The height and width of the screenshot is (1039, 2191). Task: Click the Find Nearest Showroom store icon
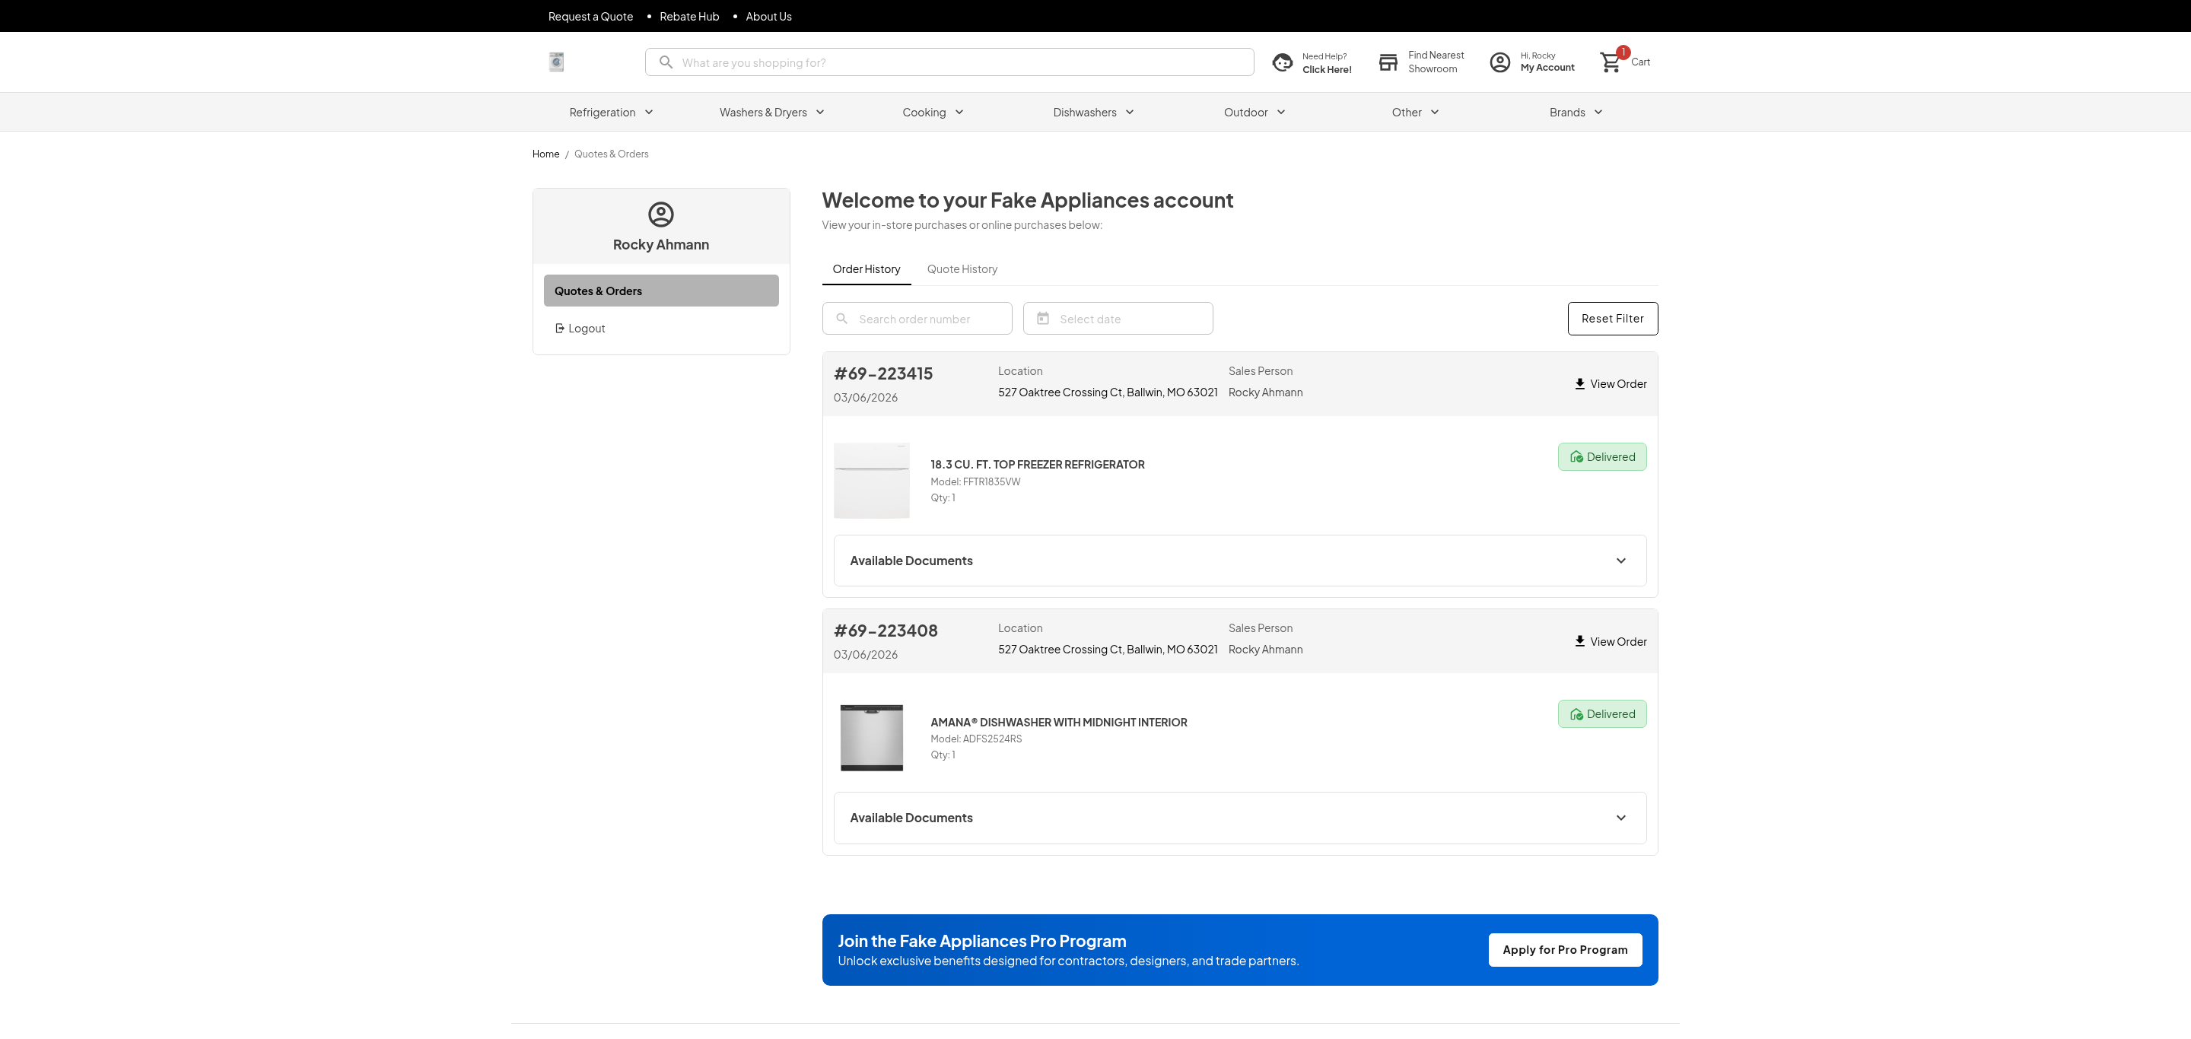point(1387,62)
